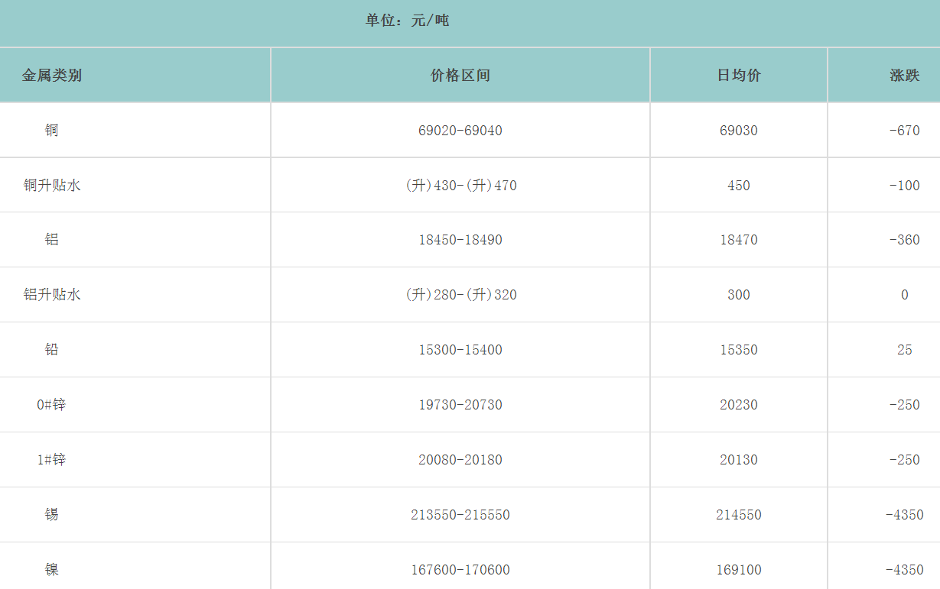
Task: Click copper price range 69020-69040
Action: [460, 131]
